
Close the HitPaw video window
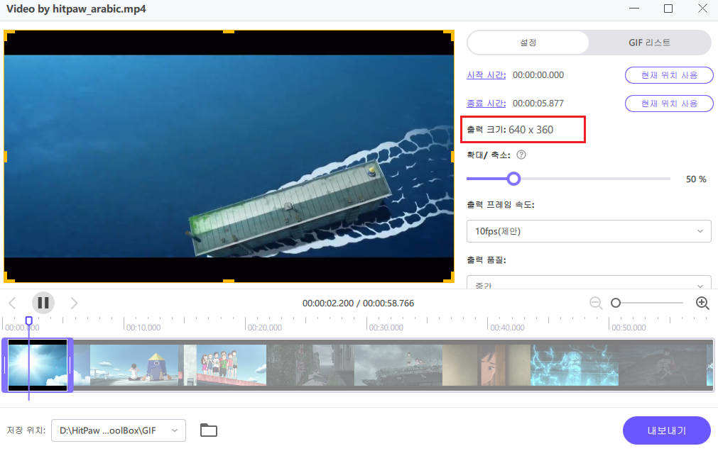click(x=702, y=9)
